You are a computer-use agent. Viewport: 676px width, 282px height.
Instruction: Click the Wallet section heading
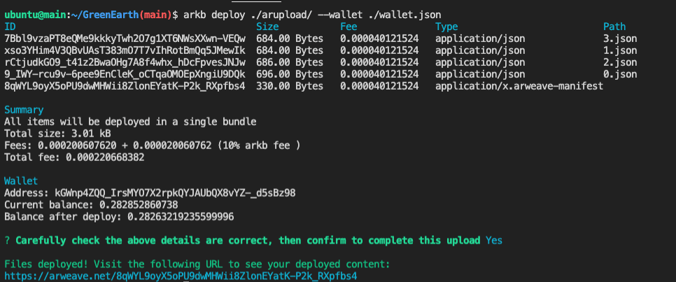(x=21, y=181)
